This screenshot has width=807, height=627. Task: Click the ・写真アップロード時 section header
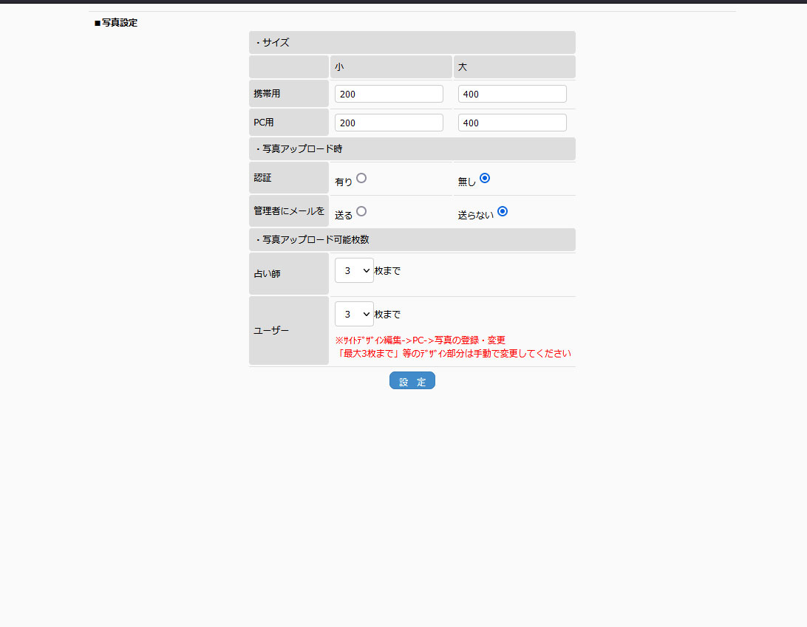pyautogui.click(x=412, y=148)
